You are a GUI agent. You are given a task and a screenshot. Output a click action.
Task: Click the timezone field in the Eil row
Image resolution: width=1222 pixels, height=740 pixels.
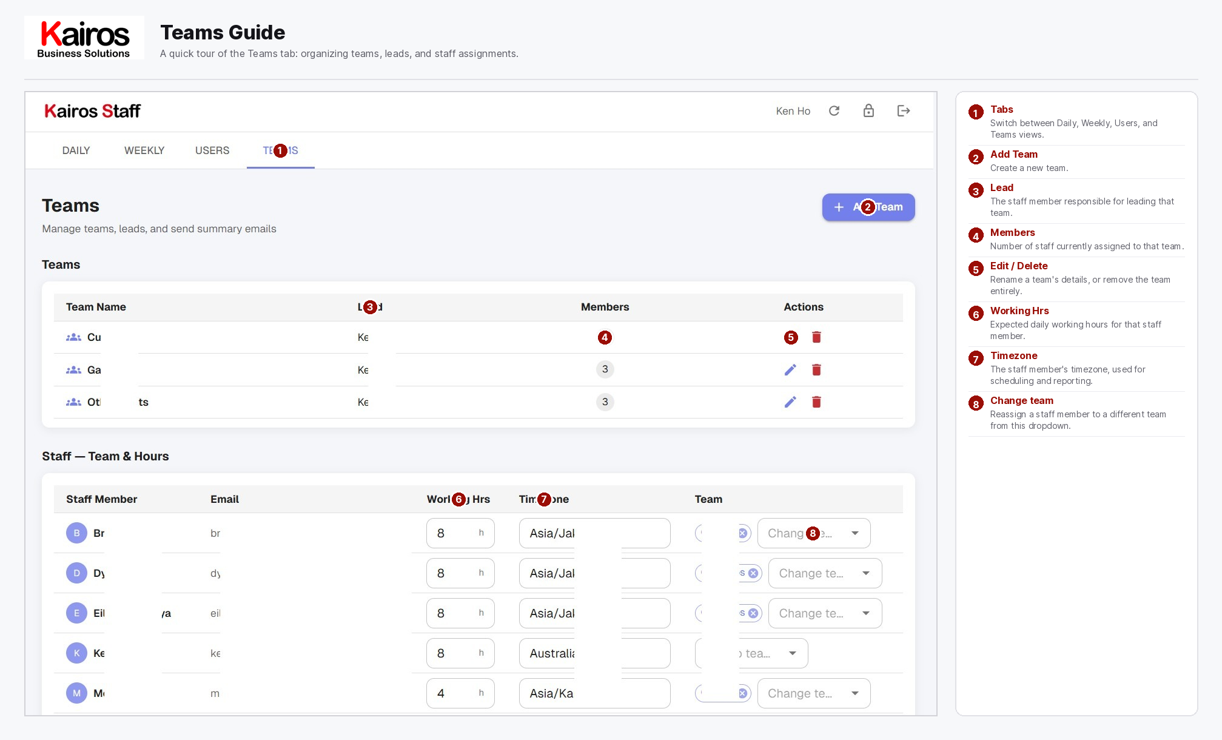tap(595, 613)
